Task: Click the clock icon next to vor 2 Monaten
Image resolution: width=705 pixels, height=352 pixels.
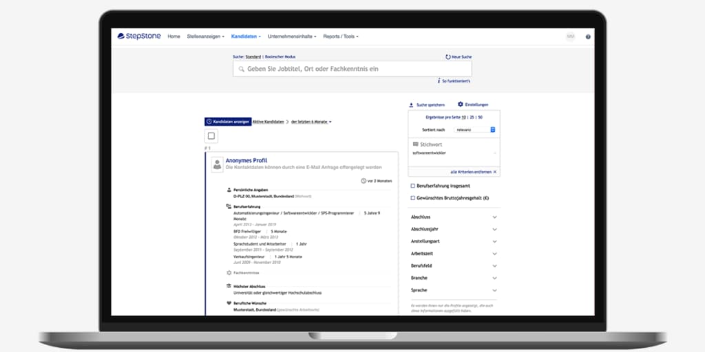Action: point(364,181)
